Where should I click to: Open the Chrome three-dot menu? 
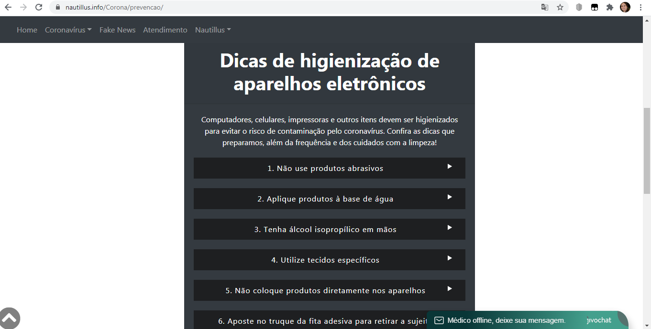640,8
